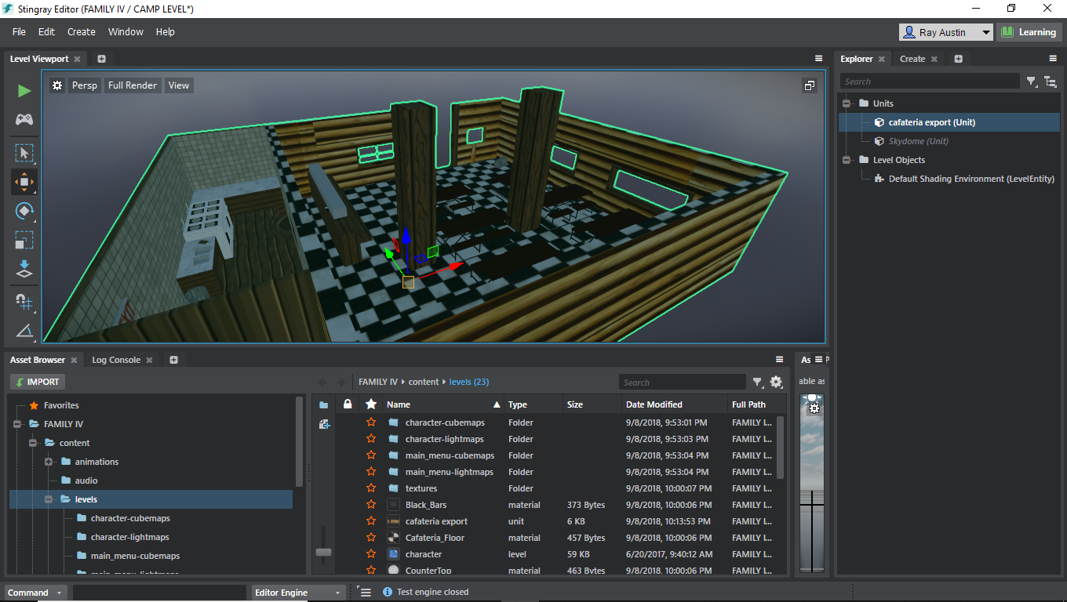Open the Asset Browser filter funnel icon

click(756, 382)
